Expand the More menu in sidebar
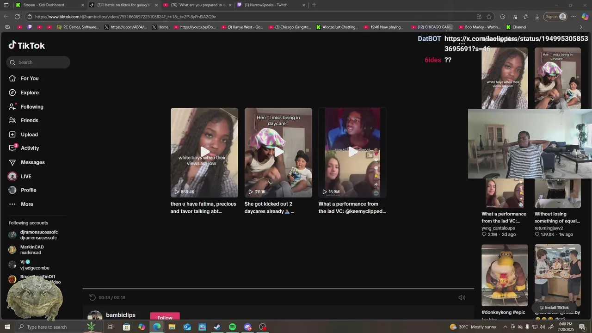This screenshot has height=333, width=592. tap(27, 204)
